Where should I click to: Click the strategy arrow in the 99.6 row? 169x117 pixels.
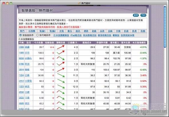coord(60,58)
